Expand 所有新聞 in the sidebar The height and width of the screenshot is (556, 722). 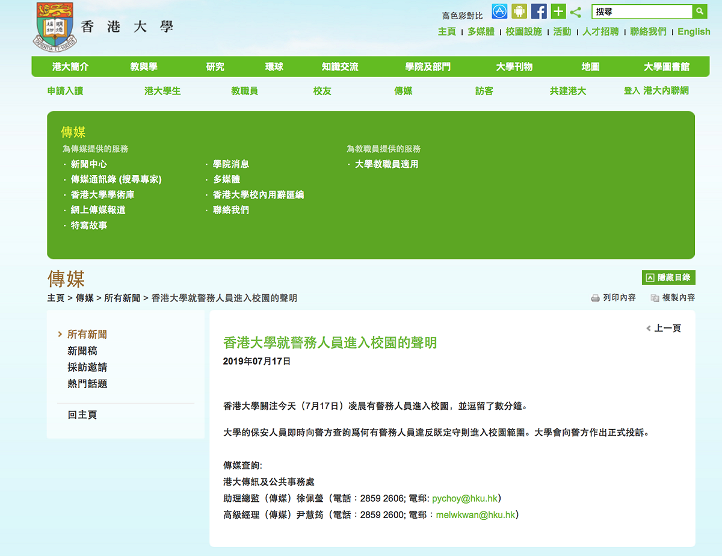tap(87, 335)
